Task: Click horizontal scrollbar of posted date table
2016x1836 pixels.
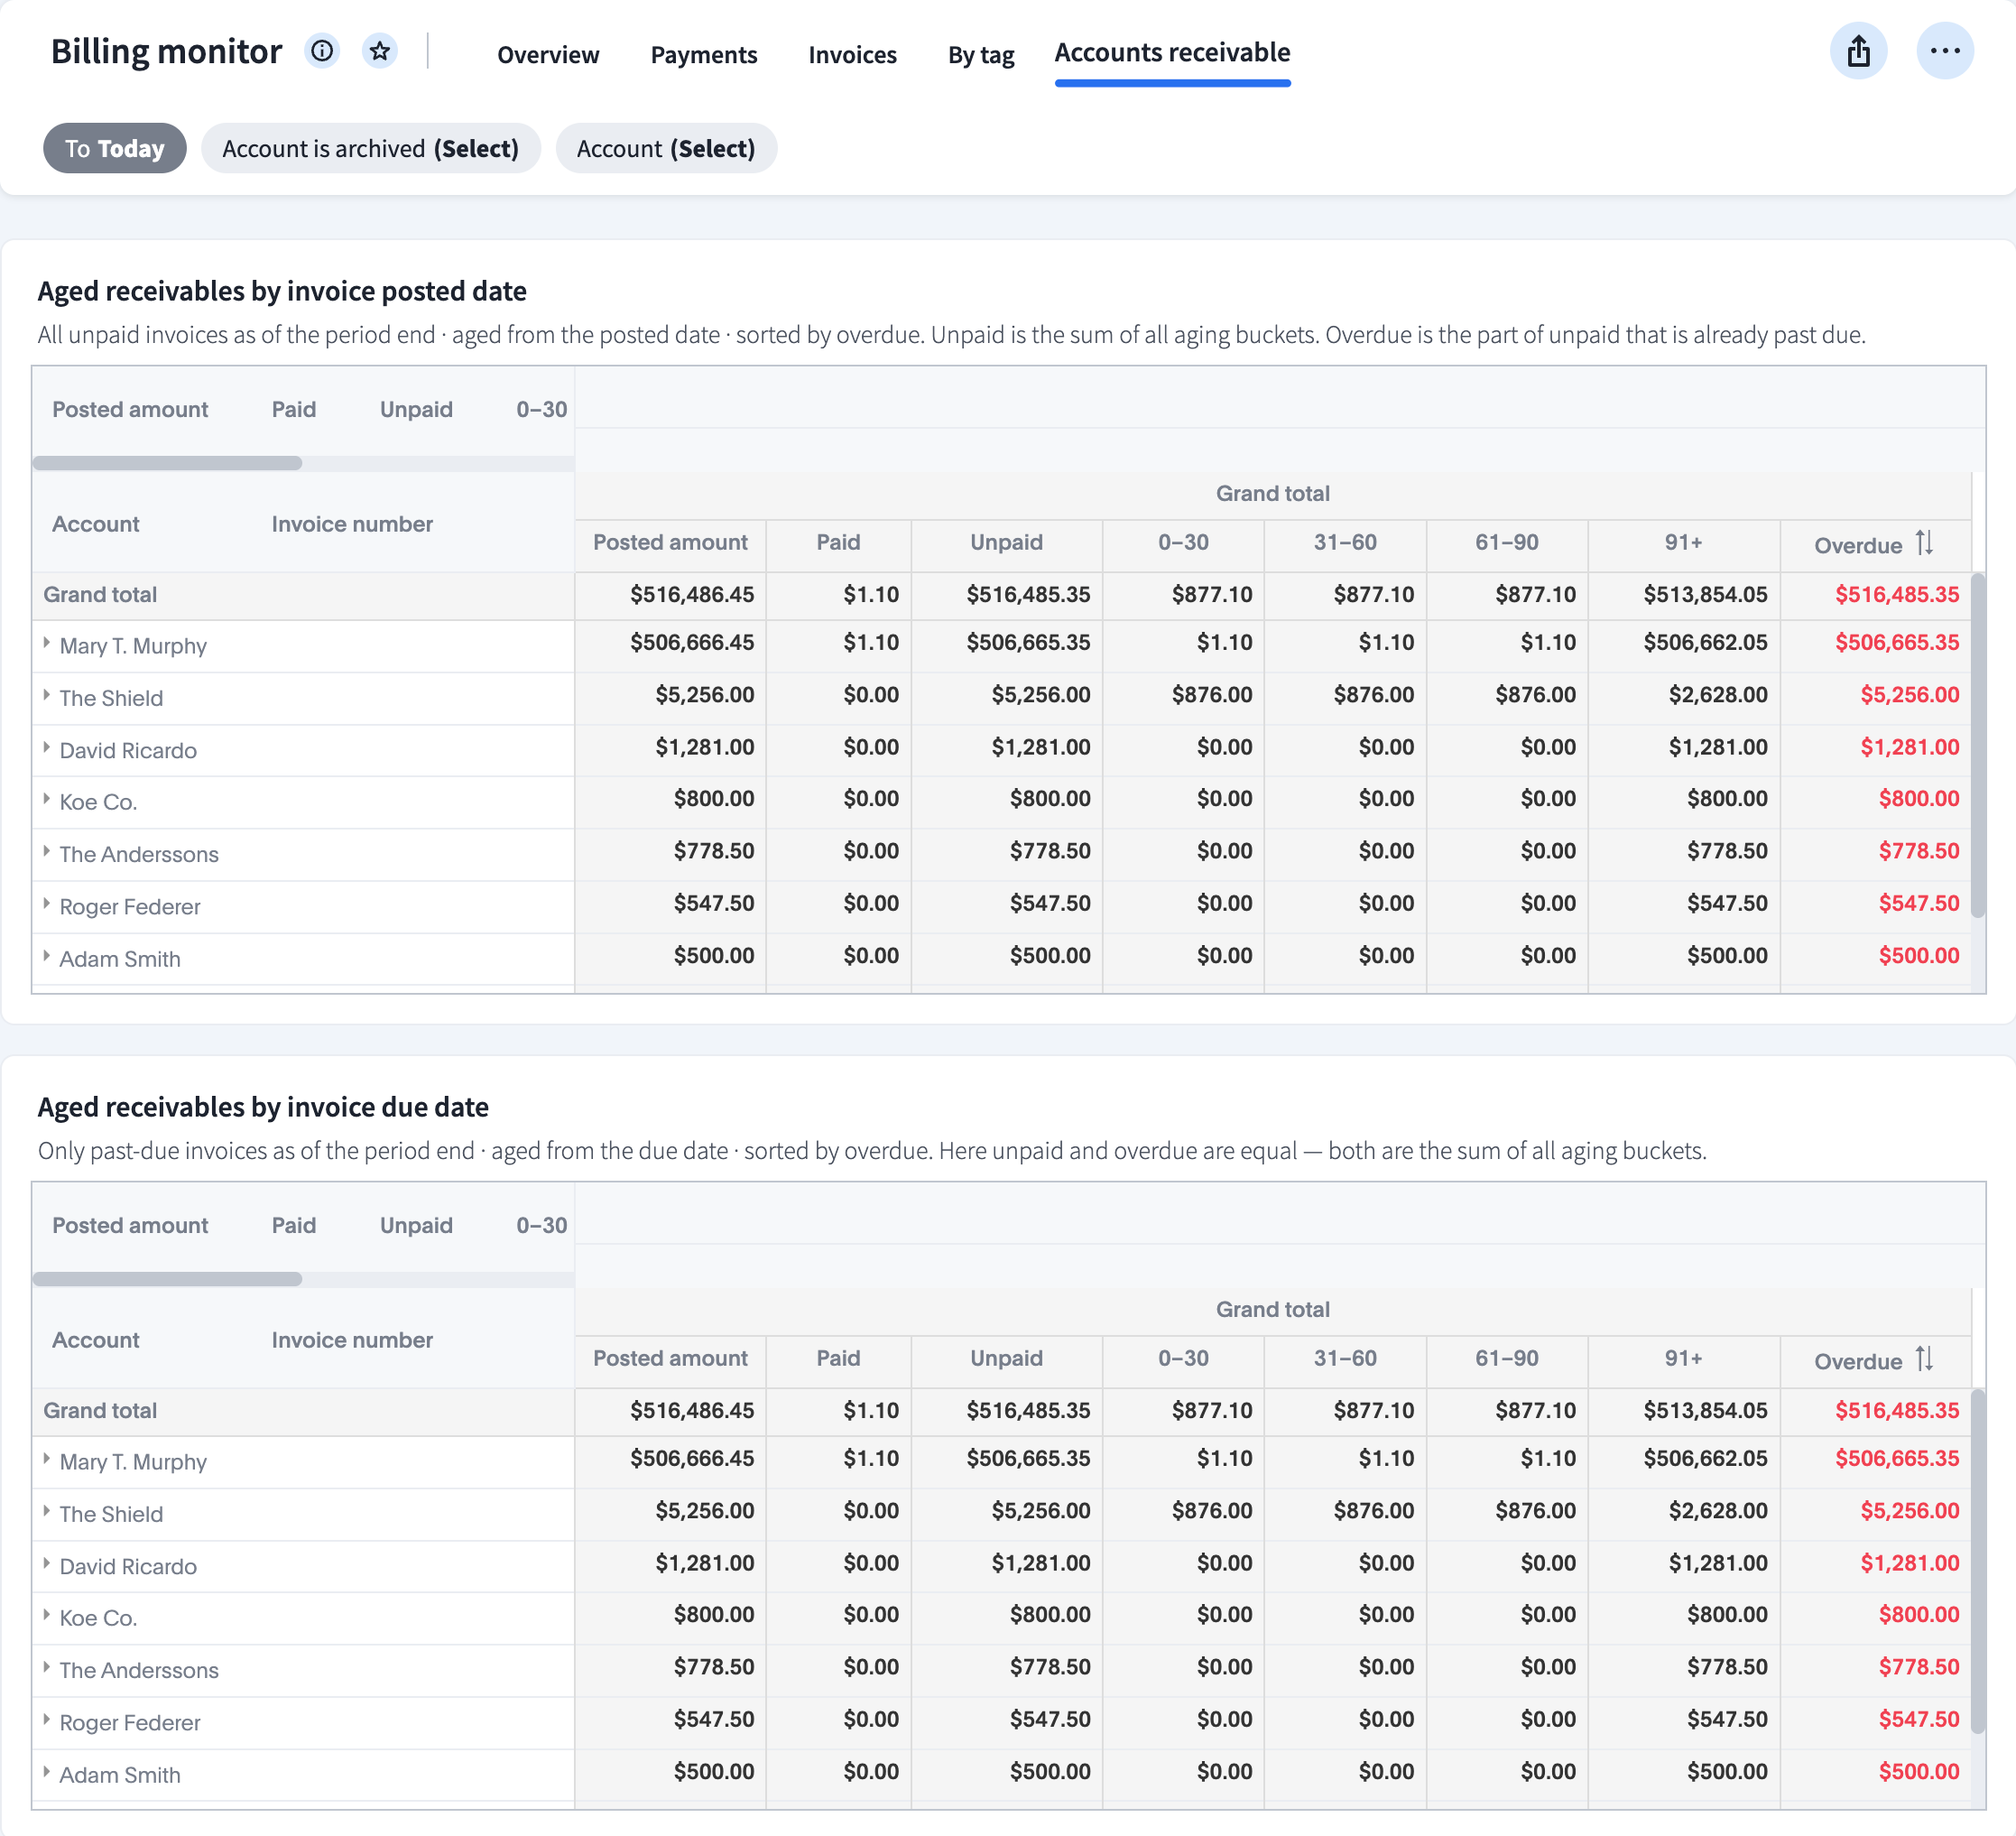Action: point(167,463)
